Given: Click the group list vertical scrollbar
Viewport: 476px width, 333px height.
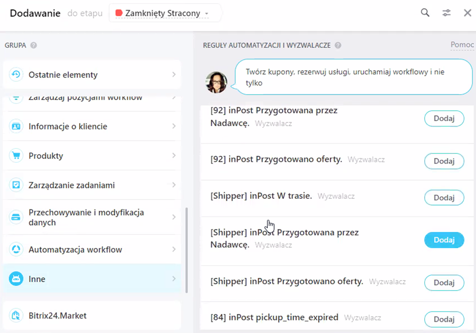Looking at the screenshot, I should 186,250.
